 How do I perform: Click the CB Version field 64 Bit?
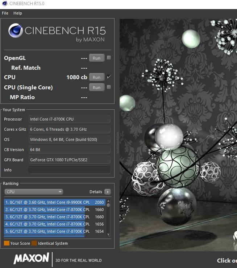pyautogui.click(x=69, y=150)
